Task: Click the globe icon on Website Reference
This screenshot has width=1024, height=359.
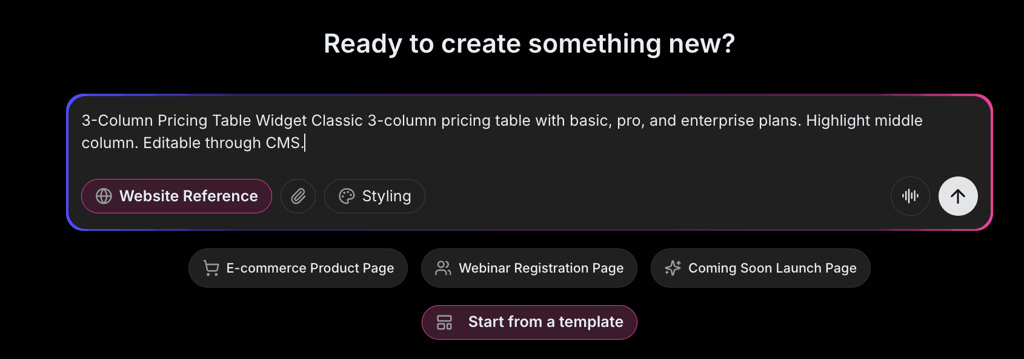Action: [103, 196]
